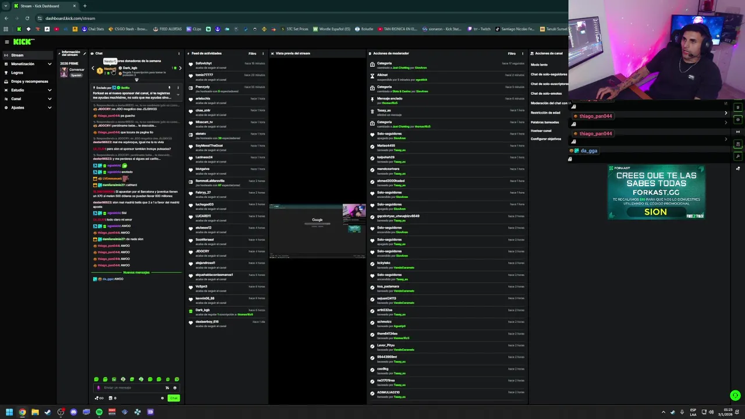Click the volume icon in system tray

click(x=711, y=412)
